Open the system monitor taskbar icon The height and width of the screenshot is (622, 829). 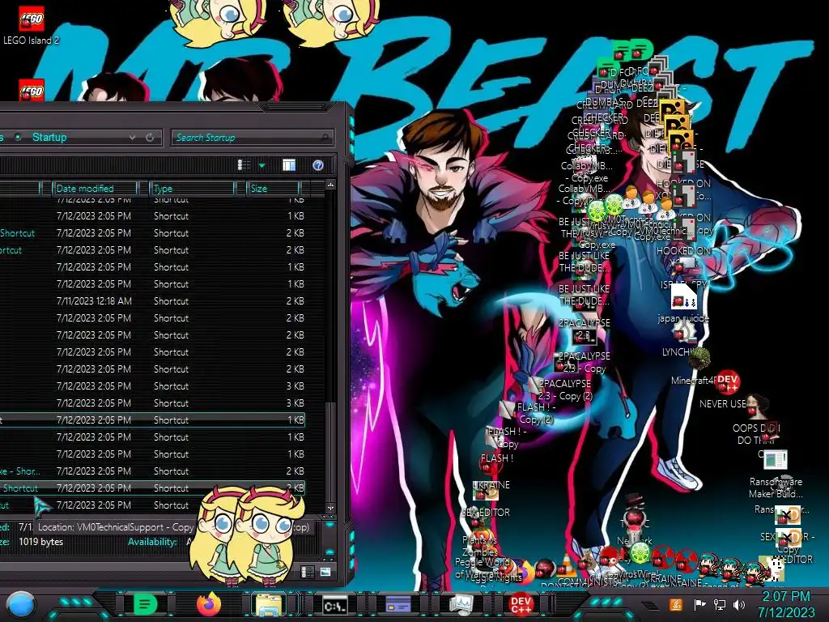pyautogui.click(x=461, y=605)
